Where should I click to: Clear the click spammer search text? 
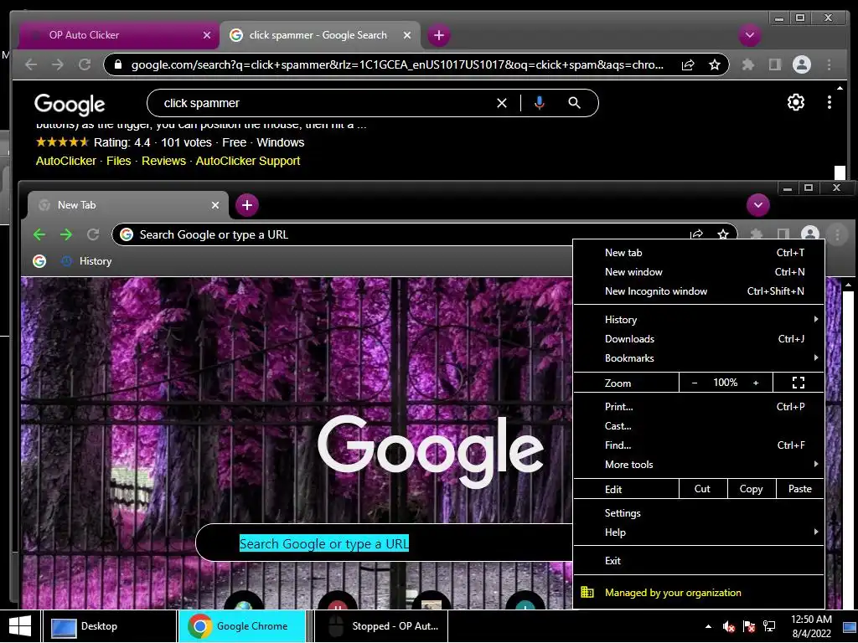502,103
